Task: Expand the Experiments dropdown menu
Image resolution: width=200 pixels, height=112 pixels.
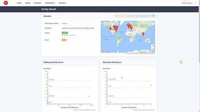Action: (50, 3)
